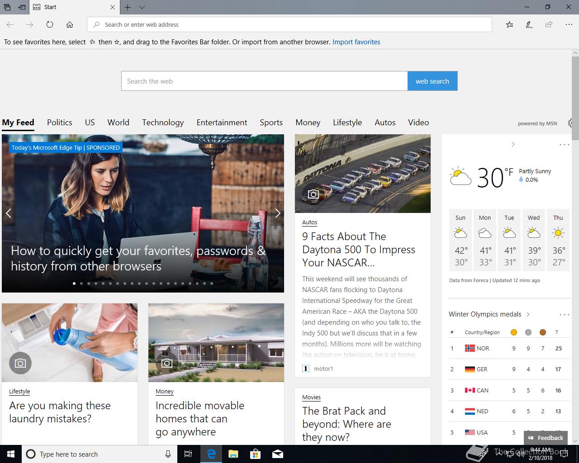Image resolution: width=579 pixels, height=463 pixels.
Task: Click the browser address bar
Action: 289,24
